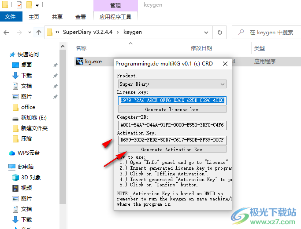This screenshot has height=229, width=301.
Task: Click the properties checkmark icon in title bar
Action: pyautogui.click(x=19, y=5)
